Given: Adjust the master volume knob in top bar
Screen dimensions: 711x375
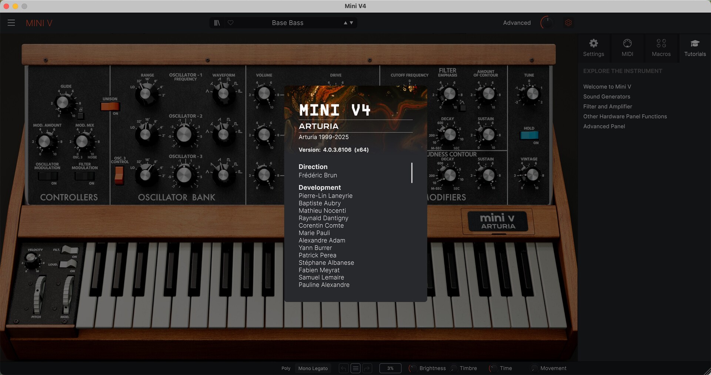Looking at the screenshot, I should [547, 23].
